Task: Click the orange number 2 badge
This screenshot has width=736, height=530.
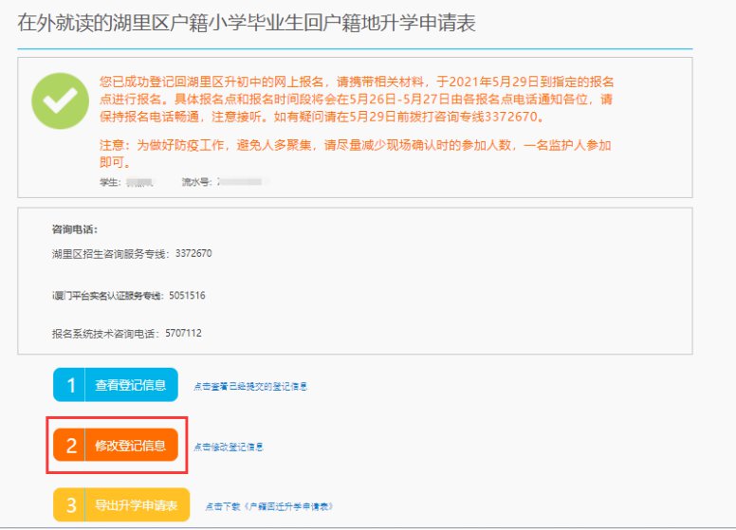Action: pyautogui.click(x=69, y=445)
